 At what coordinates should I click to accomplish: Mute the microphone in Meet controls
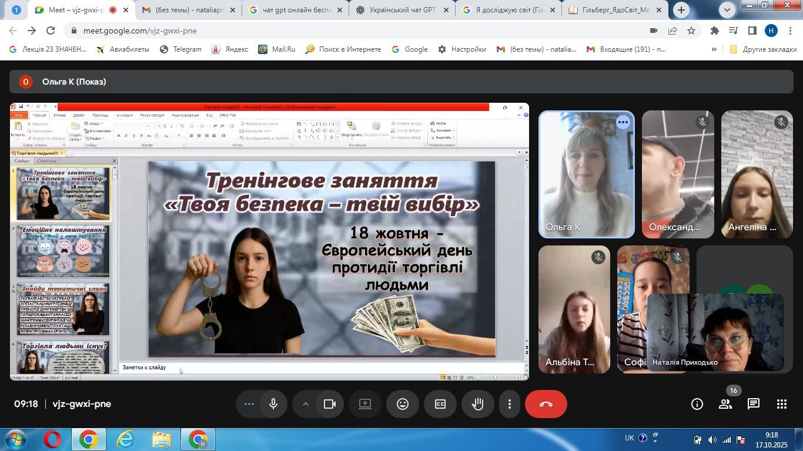273,404
